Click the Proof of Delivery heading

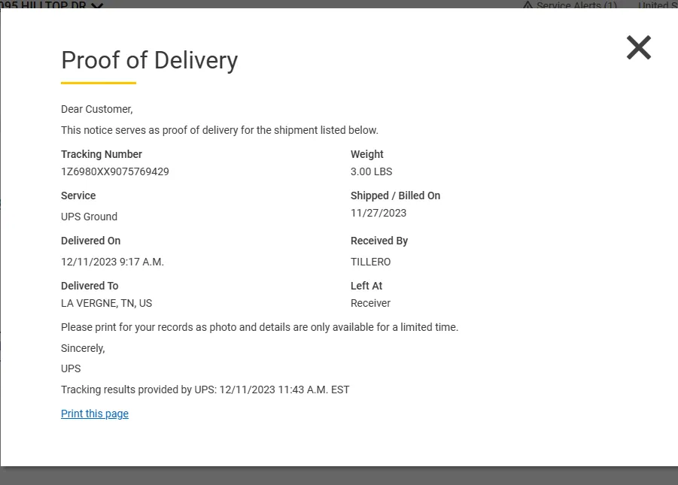tap(149, 60)
